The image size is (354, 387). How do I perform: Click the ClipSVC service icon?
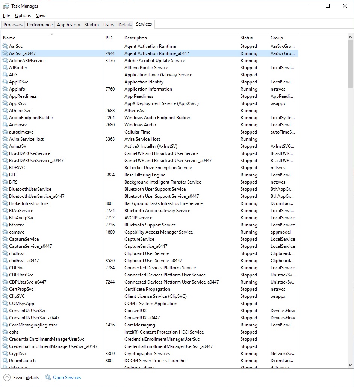[5, 296]
